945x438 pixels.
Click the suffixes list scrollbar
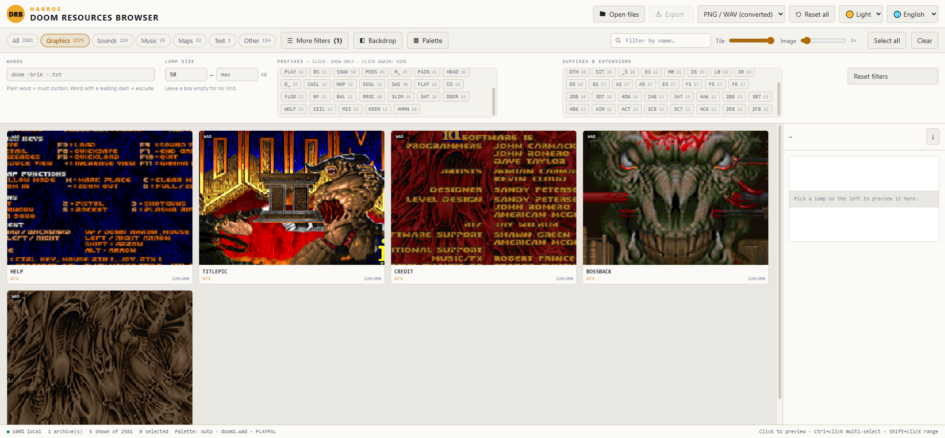tap(779, 98)
